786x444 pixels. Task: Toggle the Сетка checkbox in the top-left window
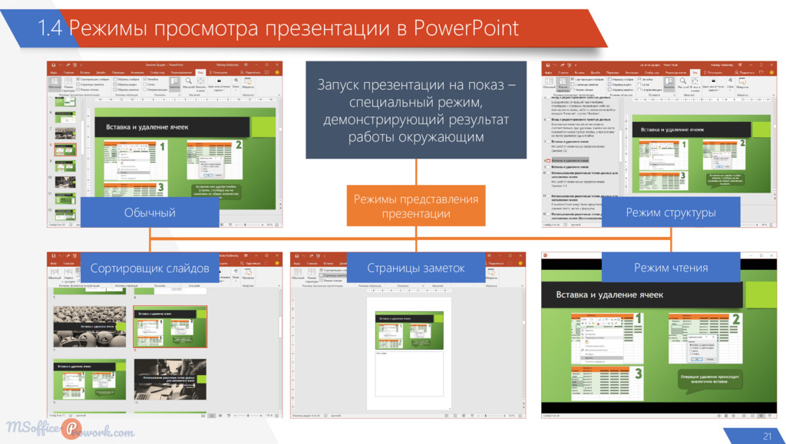click(149, 84)
